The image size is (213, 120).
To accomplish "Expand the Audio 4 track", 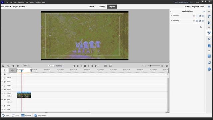I will point(2,74).
